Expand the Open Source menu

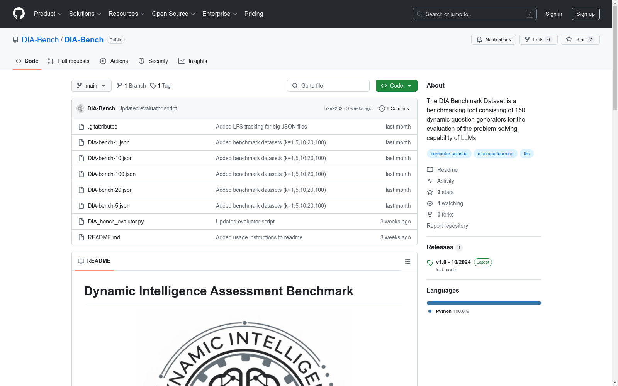tap(174, 14)
